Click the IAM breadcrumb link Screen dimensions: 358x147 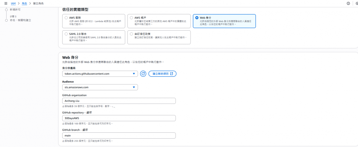pyautogui.click(x=13, y=3)
